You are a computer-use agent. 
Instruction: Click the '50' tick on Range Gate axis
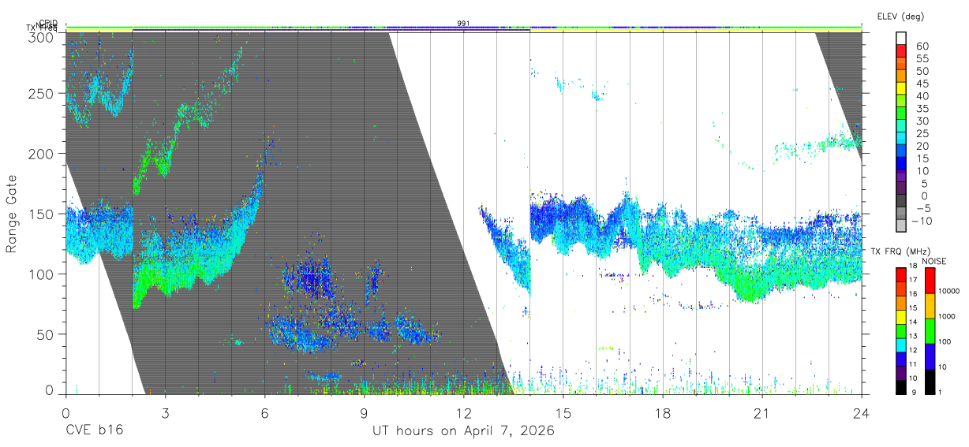(x=44, y=334)
